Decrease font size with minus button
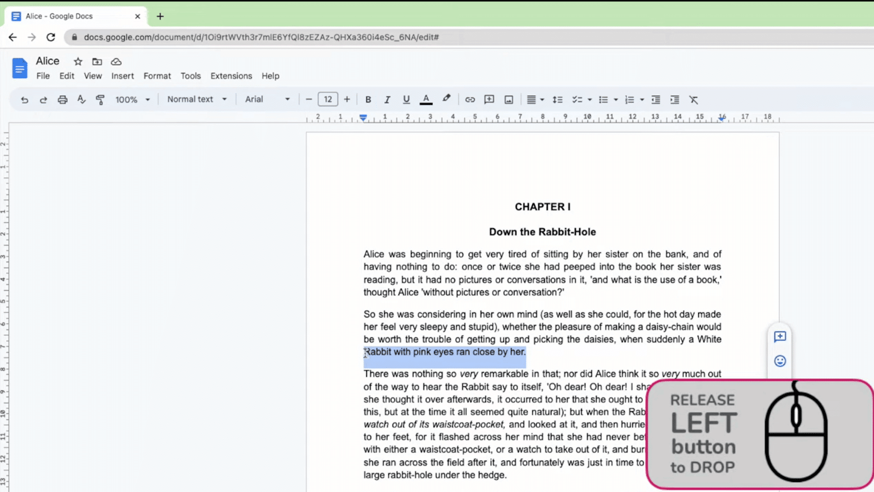 coord(309,99)
